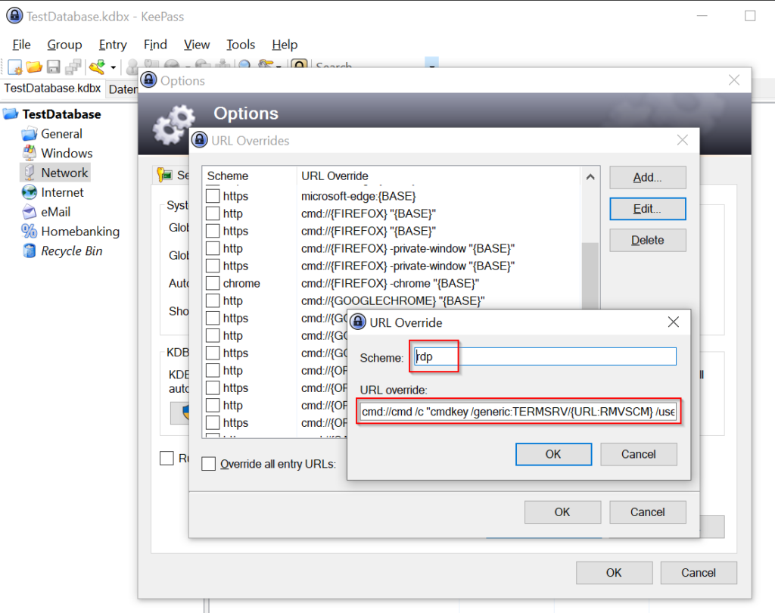Viewport: 775px width, 613px height.
Task: Open the View menu
Action: point(197,45)
